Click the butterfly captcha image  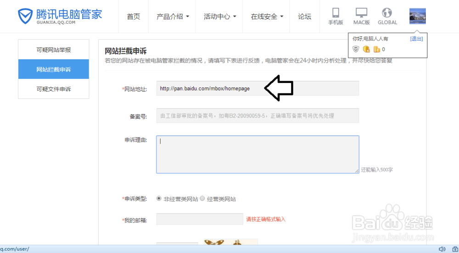231,242
